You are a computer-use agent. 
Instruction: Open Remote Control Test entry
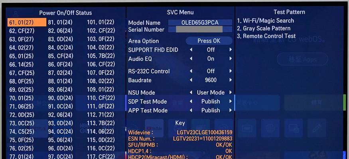click(266, 36)
